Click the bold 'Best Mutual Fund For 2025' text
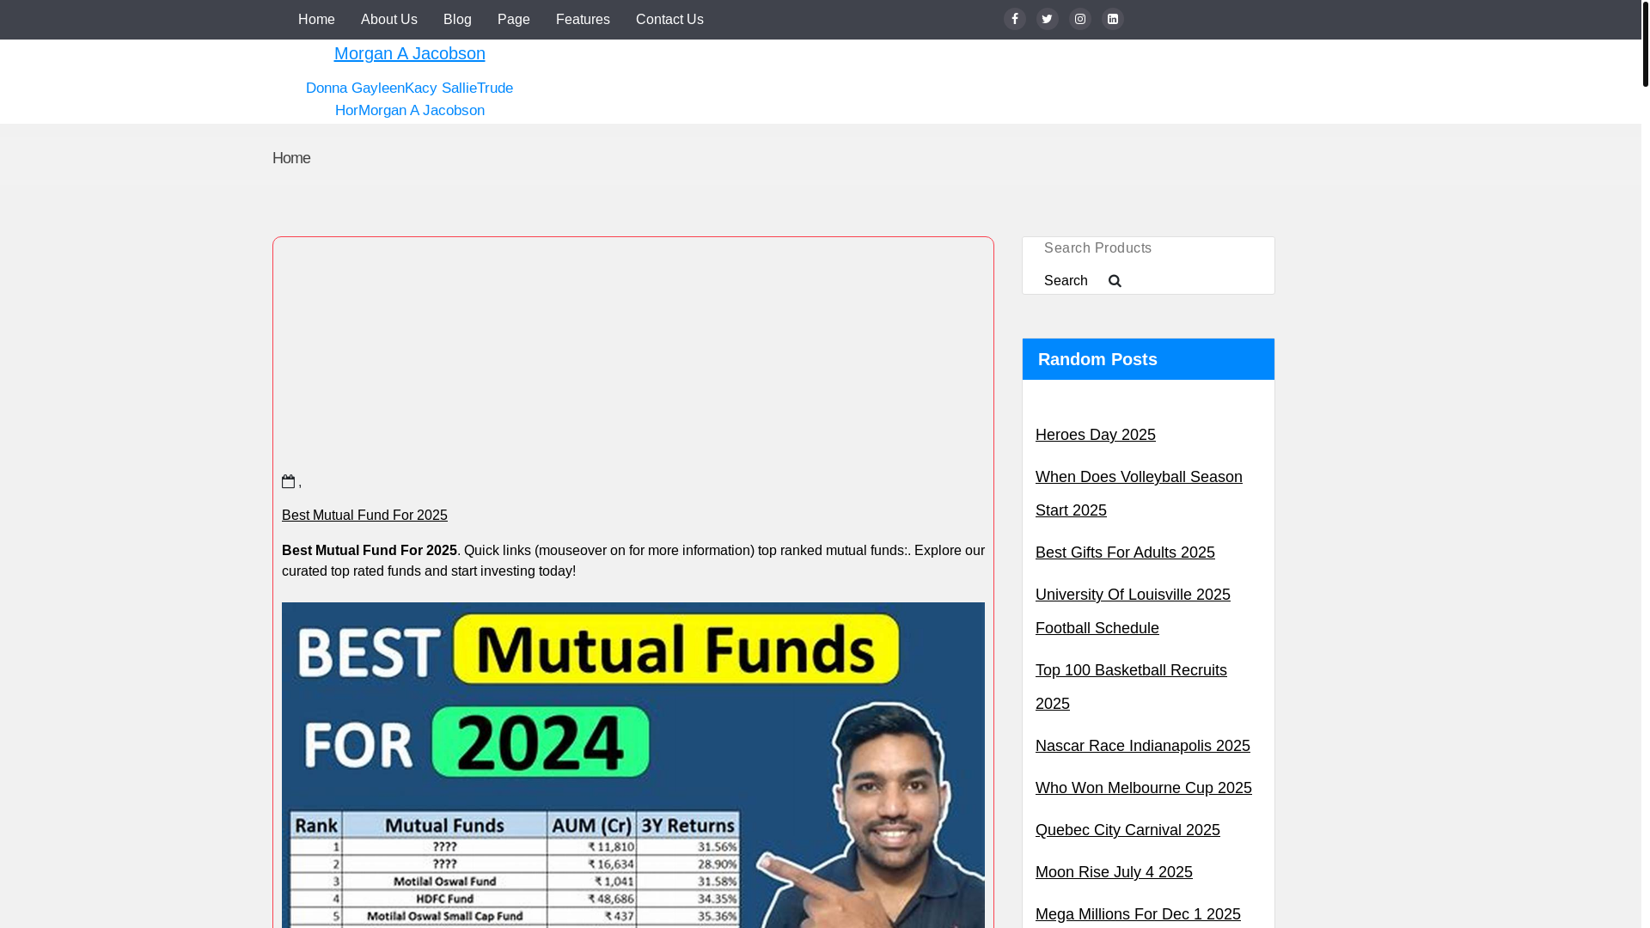The height and width of the screenshot is (928, 1650). point(370,550)
